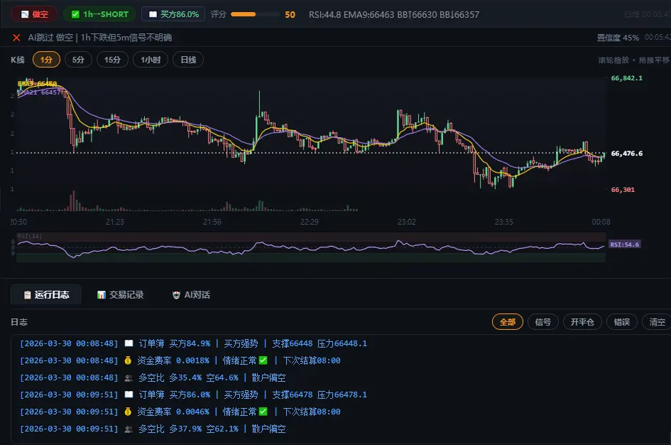Click the book icon in 00:08:48 订单簿 row
The image size is (671, 445).
129,343
